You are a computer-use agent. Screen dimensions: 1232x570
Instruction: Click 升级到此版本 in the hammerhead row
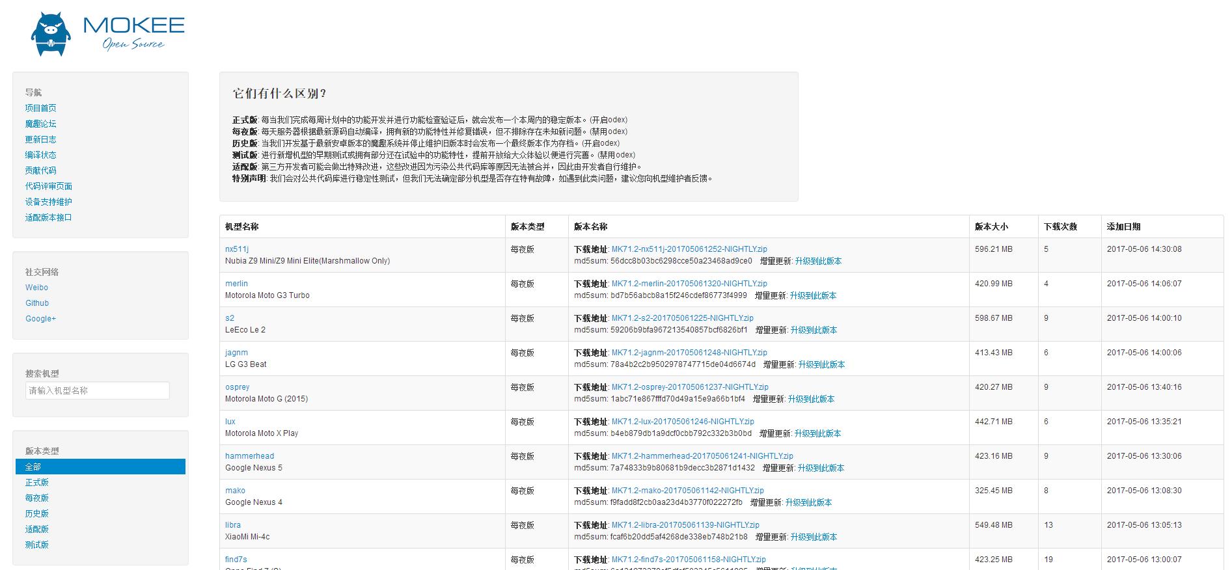[821, 468]
